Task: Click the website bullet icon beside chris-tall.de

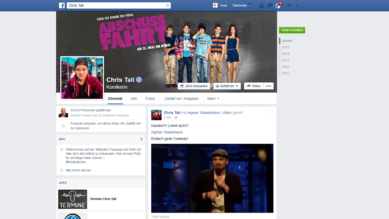Action: click(x=62, y=170)
